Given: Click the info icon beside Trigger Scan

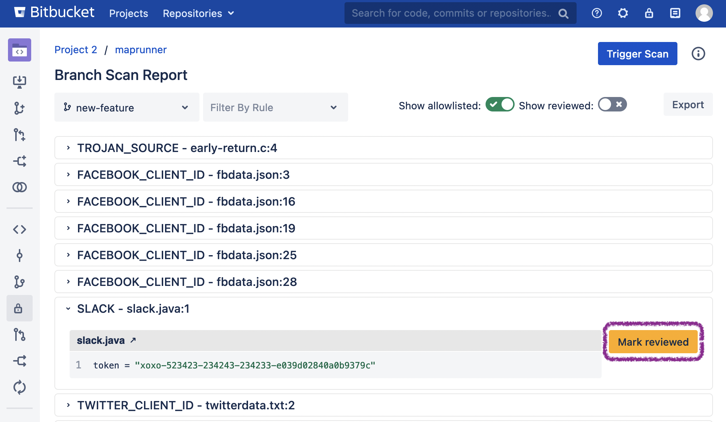Looking at the screenshot, I should click(698, 54).
